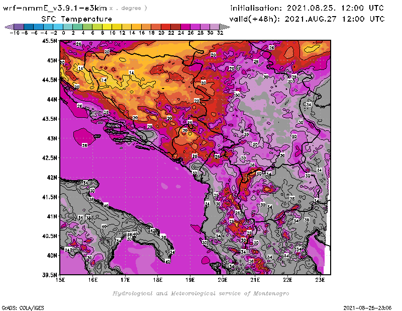
Task: Click the 20E longitude axis label
Action: coord(223,280)
